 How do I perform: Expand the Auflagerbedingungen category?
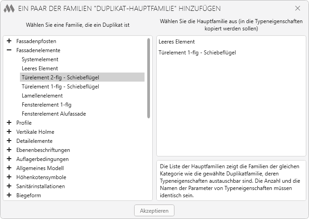[x=9, y=159]
